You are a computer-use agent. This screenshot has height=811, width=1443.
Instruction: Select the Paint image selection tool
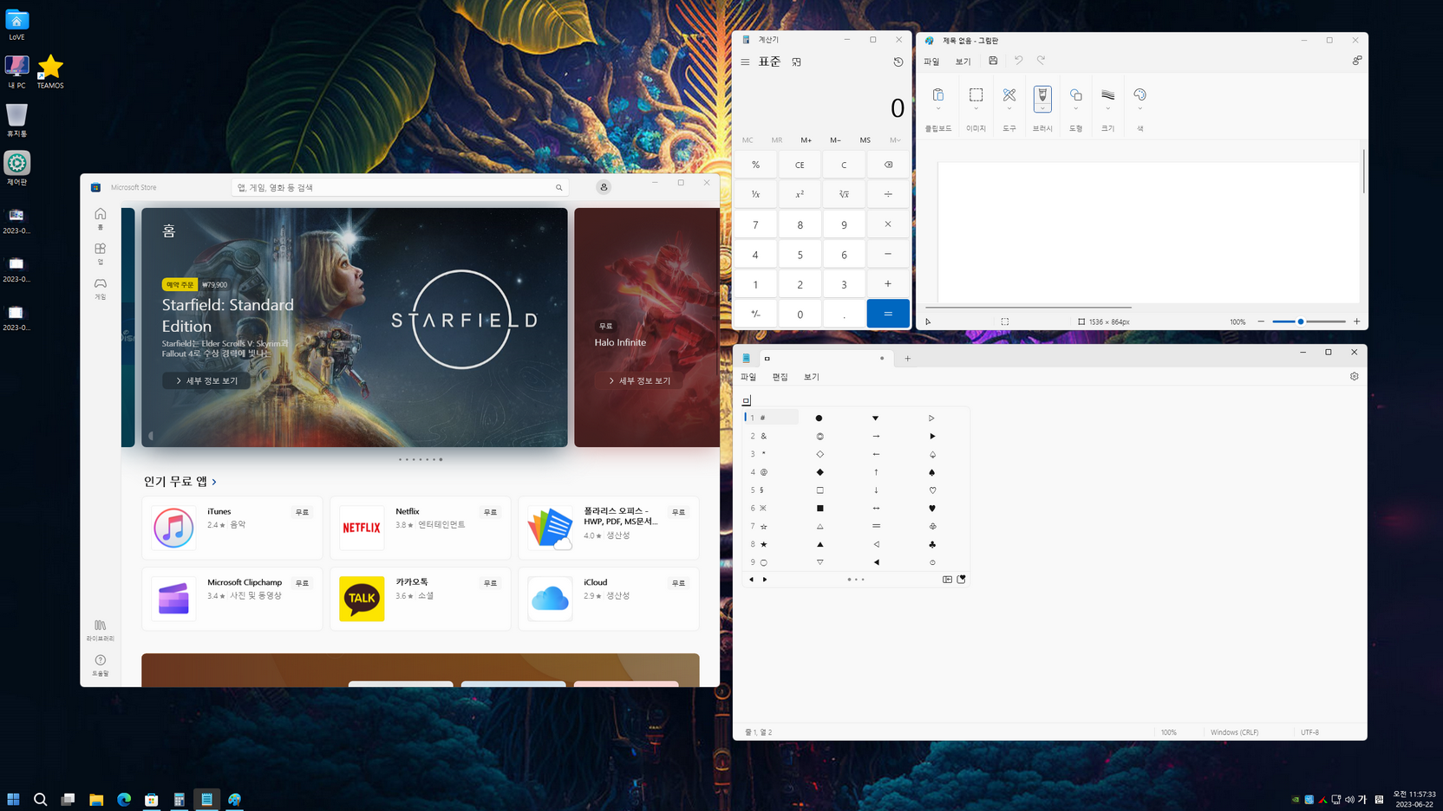click(976, 94)
